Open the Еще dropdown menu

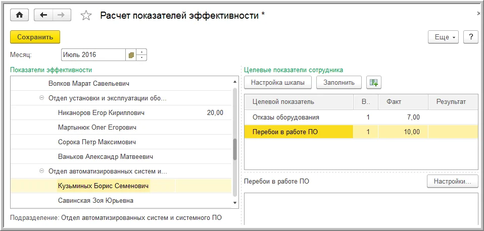click(443, 37)
